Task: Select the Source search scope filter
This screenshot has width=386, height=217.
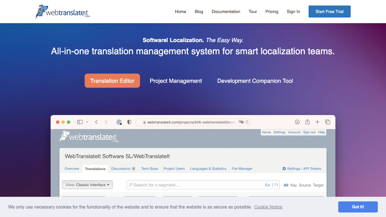Action: 305,185
